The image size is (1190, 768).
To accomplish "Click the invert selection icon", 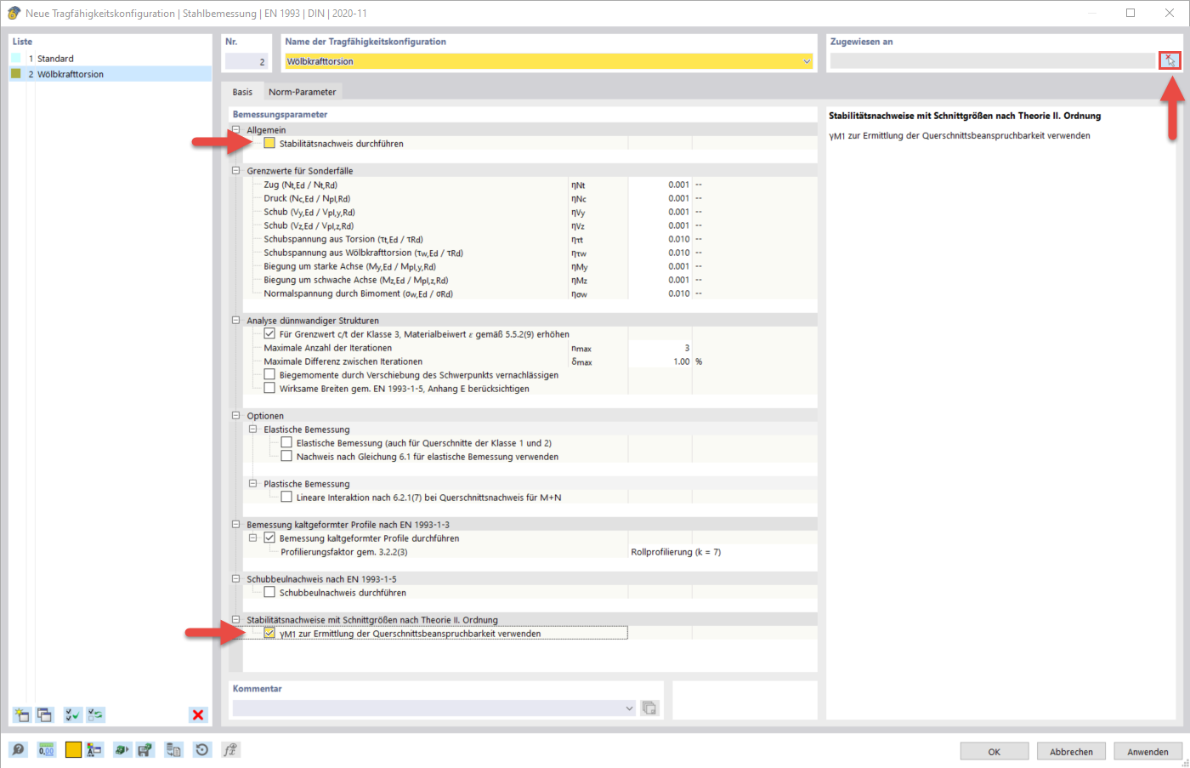I will pos(96,715).
